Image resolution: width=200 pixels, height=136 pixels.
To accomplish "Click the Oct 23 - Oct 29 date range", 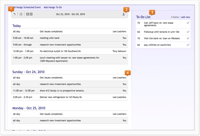I will click(x=71, y=14).
